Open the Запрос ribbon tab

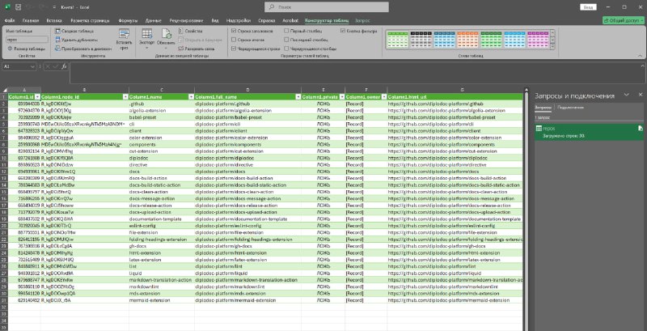point(362,20)
